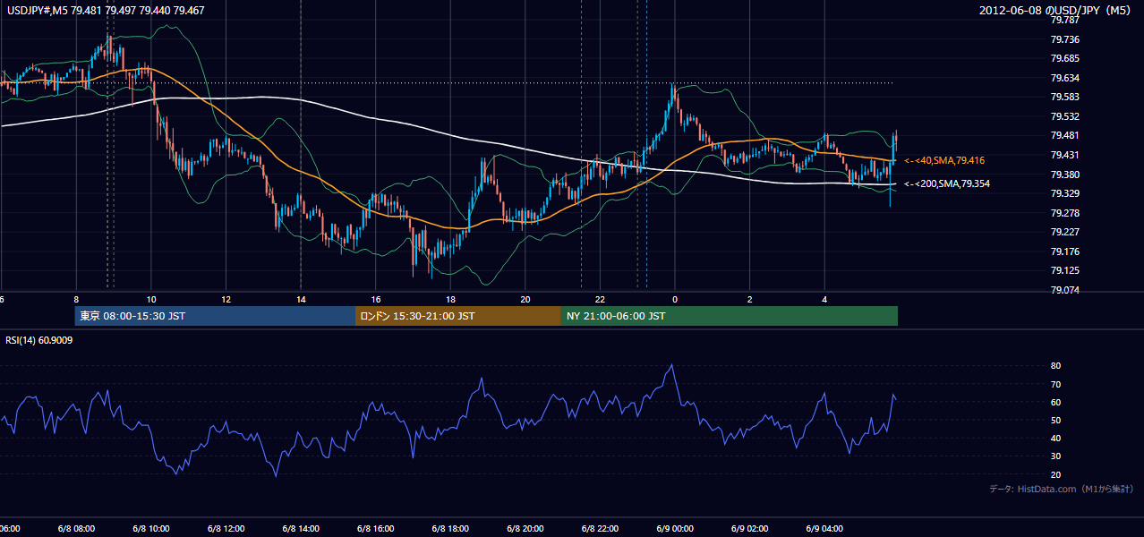Image resolution: width=1144 pixels, height=537 pixels.
Task: Click price axis value 79.074
Action: click(x=1064, y=290)
